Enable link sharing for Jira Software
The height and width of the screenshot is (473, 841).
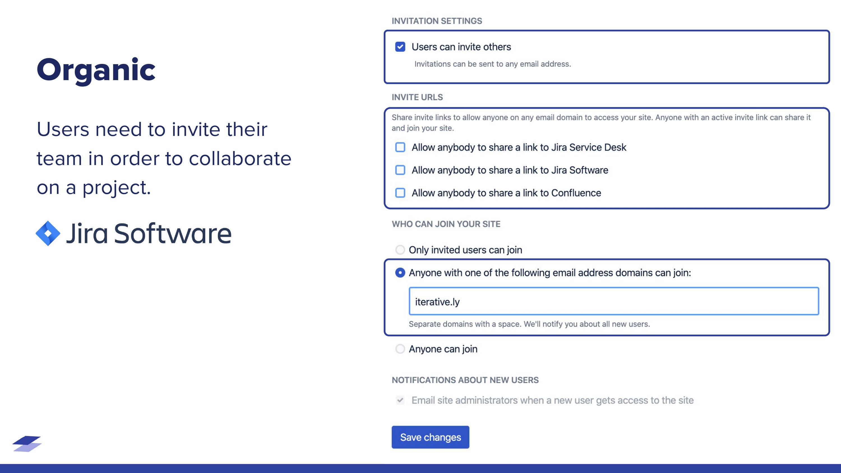pyautogui.click(x=400, y=170)
